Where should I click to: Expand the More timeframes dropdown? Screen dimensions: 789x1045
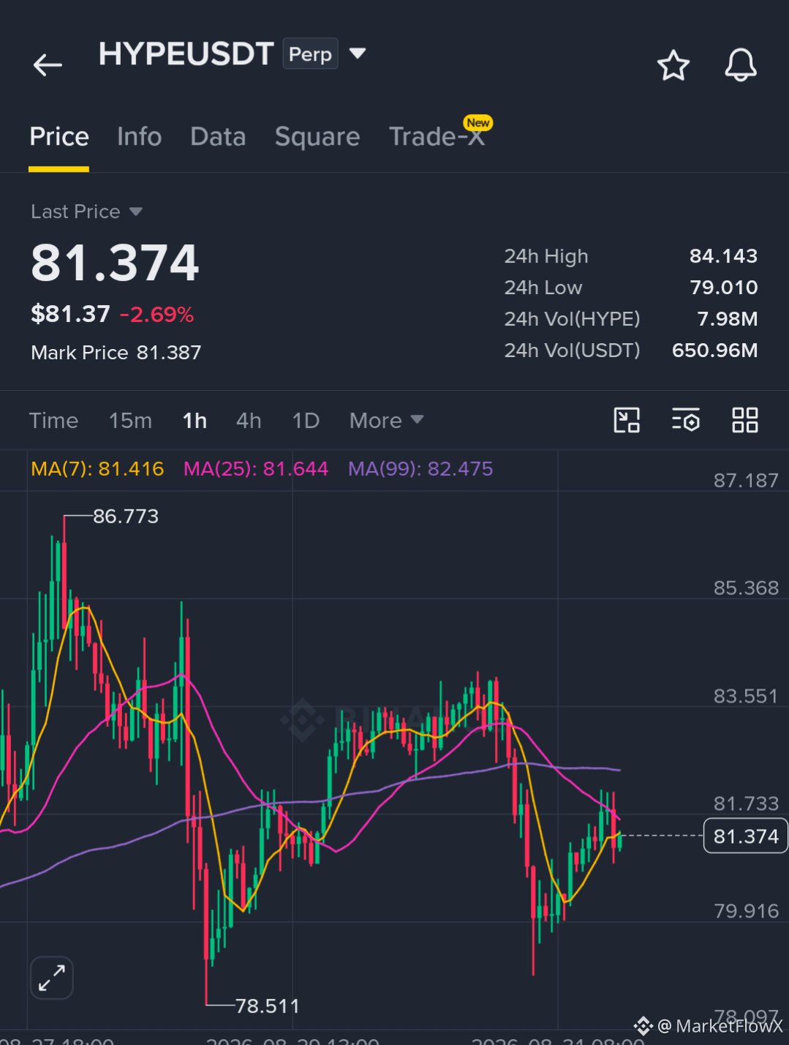point(386,421)
